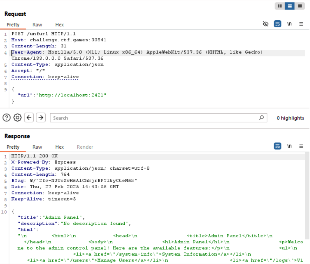Screen dimensions: 310x264
Task: Select the Response Hex tab
Action: 59,147
